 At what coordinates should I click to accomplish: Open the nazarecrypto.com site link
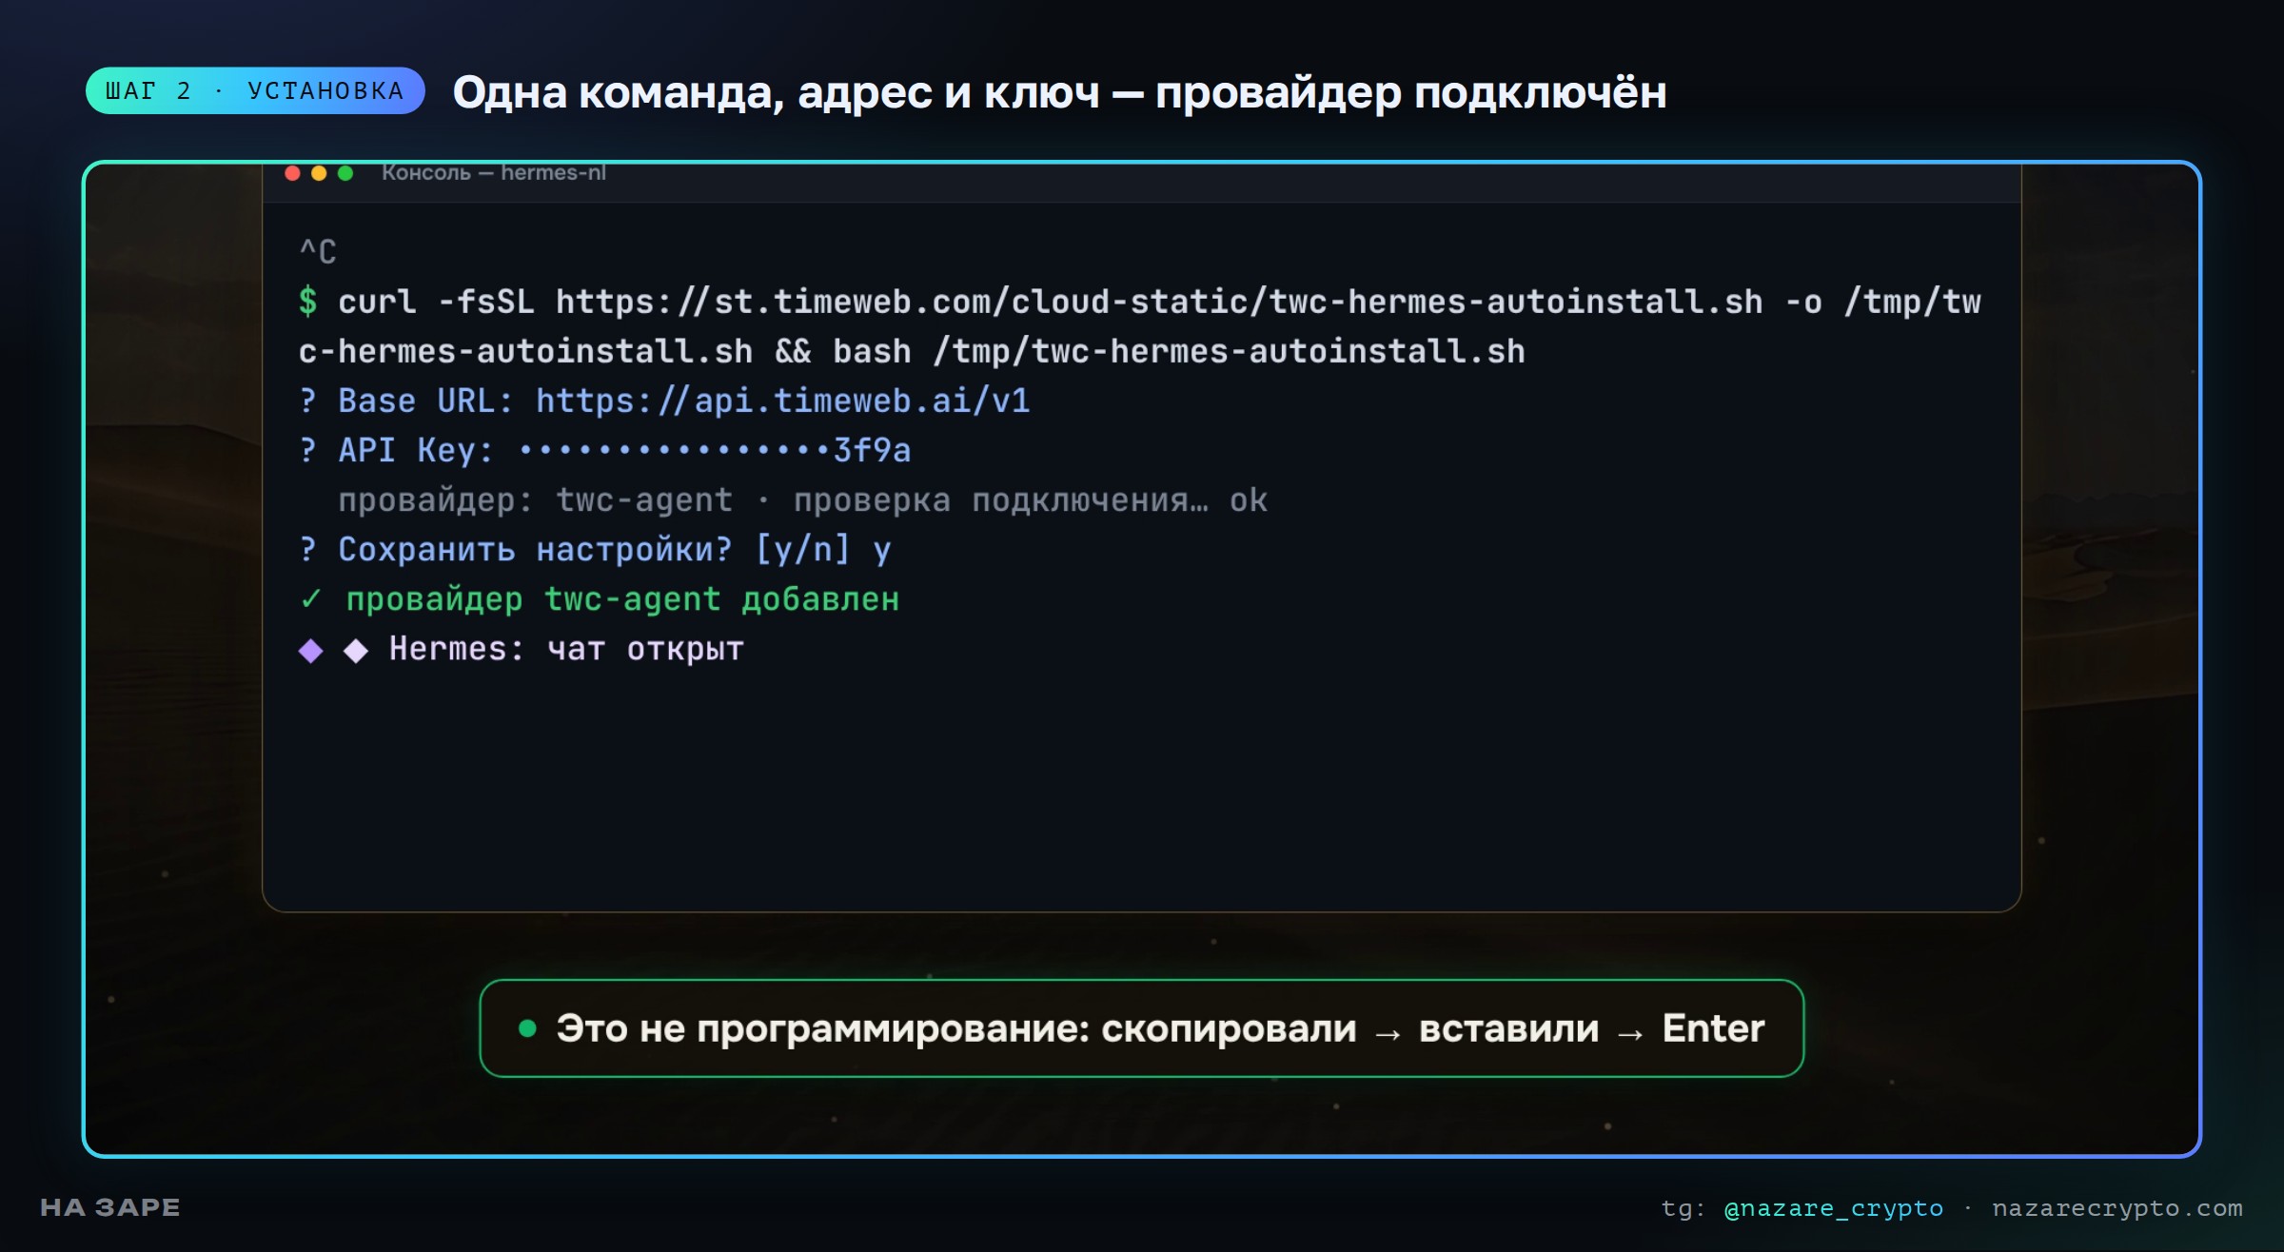click(x=2117, y=1208)
